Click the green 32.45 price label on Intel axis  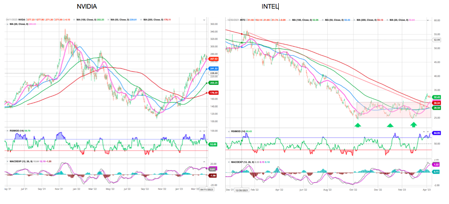(437, 97)
